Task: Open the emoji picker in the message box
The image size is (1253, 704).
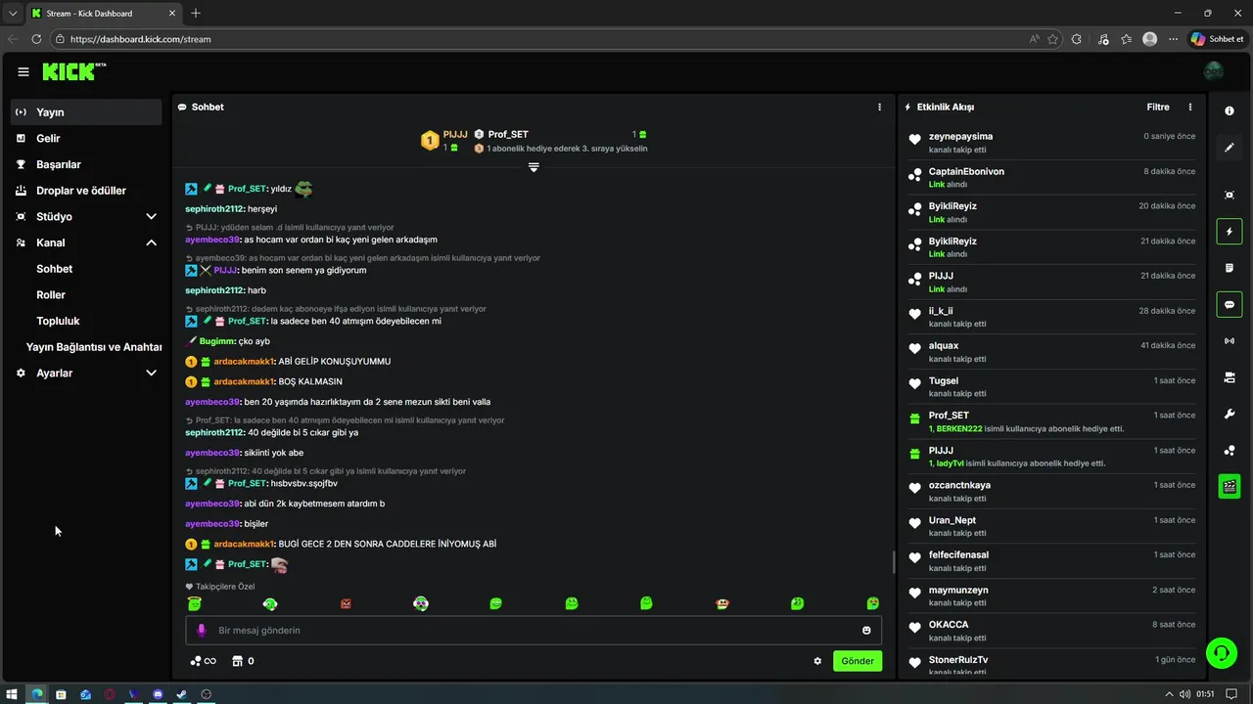Action: click(x=866, y=631)
